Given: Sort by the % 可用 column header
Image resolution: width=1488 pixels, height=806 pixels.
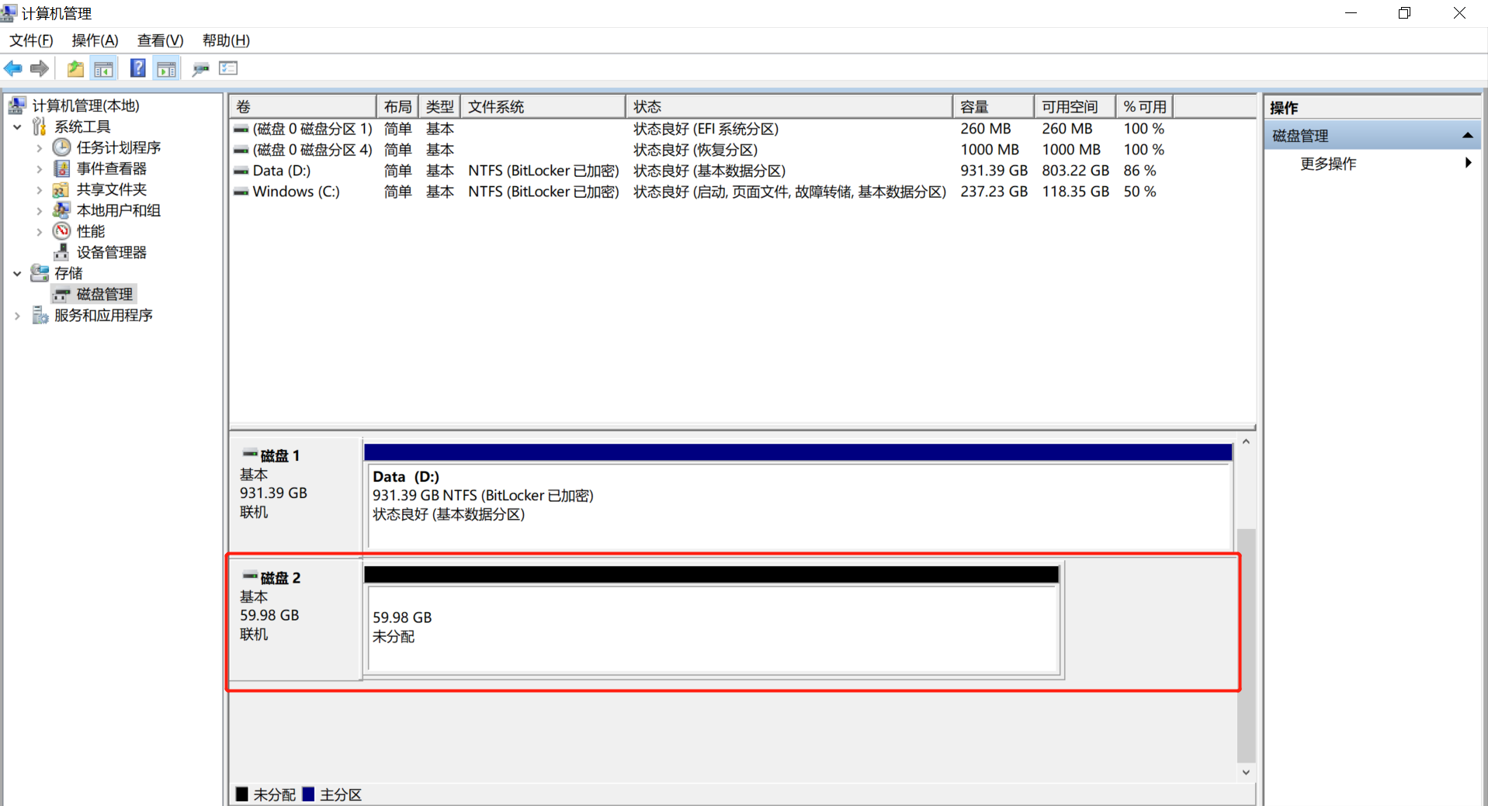Looking at the screenshot, I should (1144, 106).
